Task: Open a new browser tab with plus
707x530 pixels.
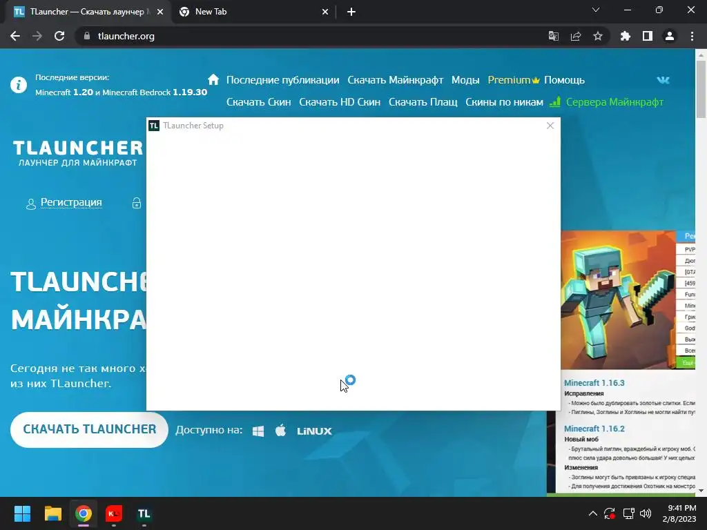Action: coord(351,12)
